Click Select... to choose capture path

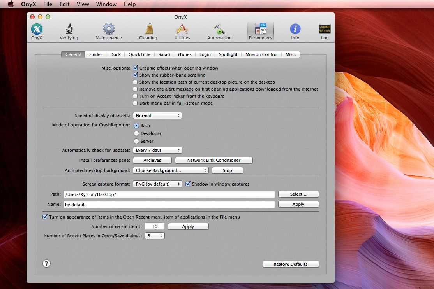[298, 194]
